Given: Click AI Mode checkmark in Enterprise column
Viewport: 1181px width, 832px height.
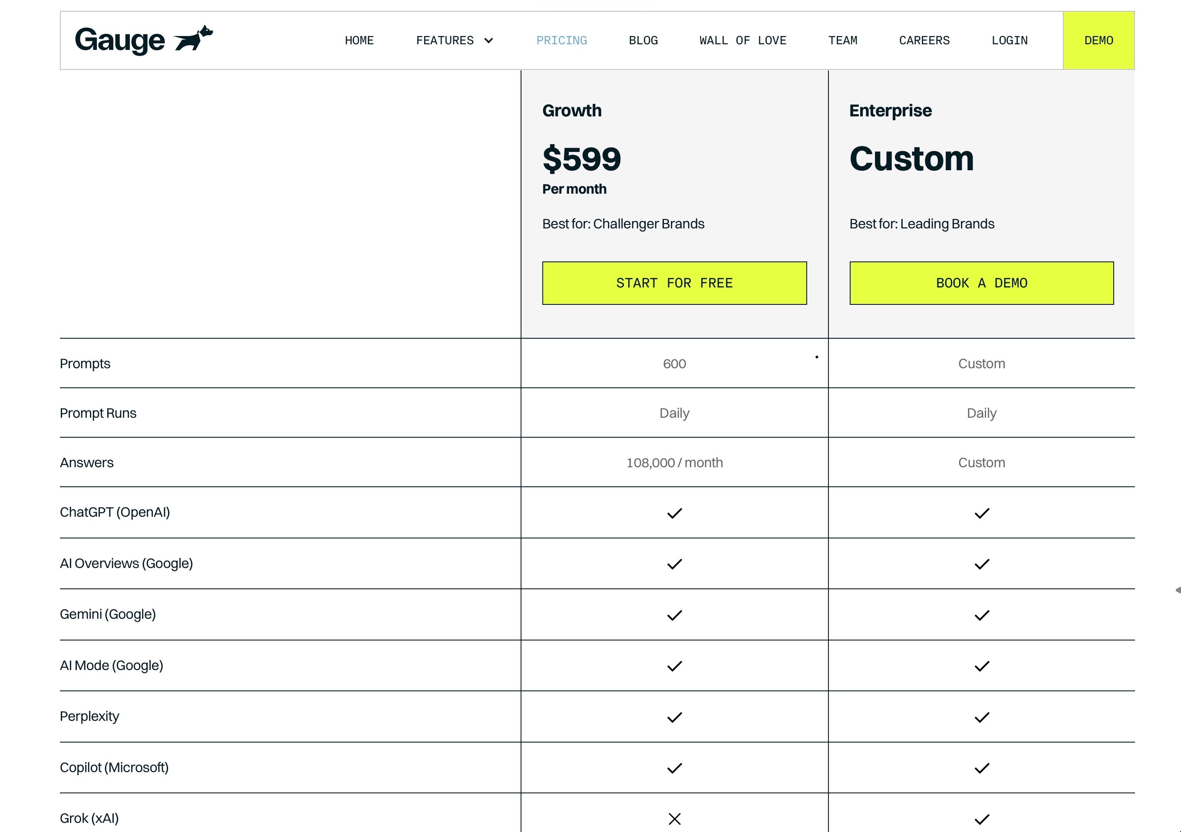Looking at the screenshot, I should click(x=981, y=666).
